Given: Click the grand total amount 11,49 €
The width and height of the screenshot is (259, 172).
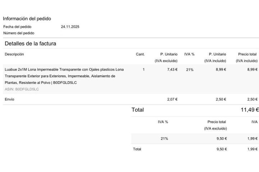Looking at the screenshot, I should pyautogui.click(x=250, y=110).
